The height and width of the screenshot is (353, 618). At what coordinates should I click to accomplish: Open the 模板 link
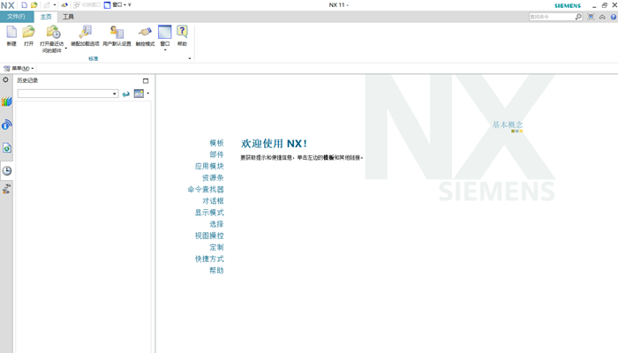pos(216,143)
